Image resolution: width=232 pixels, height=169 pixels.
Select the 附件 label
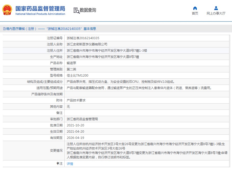click(x=59, y=100)
